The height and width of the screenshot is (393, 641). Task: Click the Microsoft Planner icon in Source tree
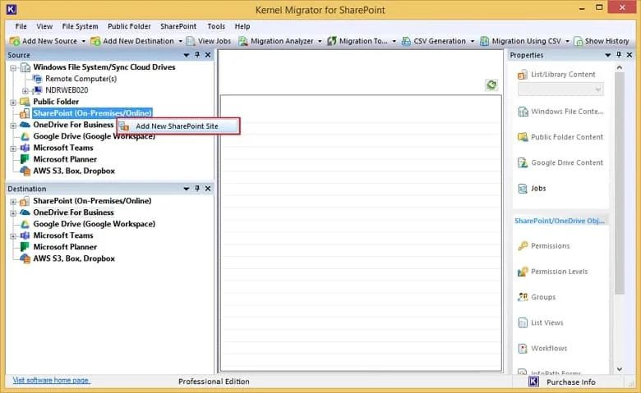[x=25, y=159]
